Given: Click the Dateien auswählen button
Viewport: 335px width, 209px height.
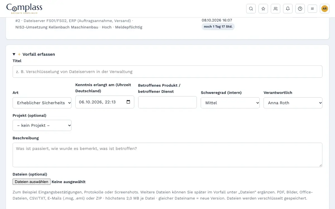Looking at the screenshot, I should [x=32, y=182].
